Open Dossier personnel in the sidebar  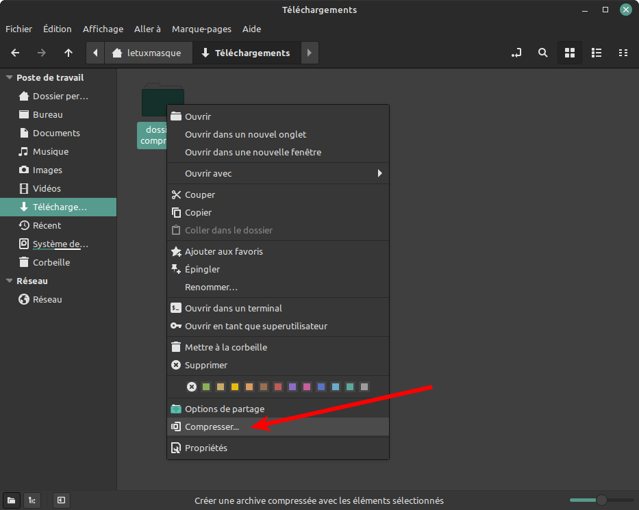tap(58, 96)
